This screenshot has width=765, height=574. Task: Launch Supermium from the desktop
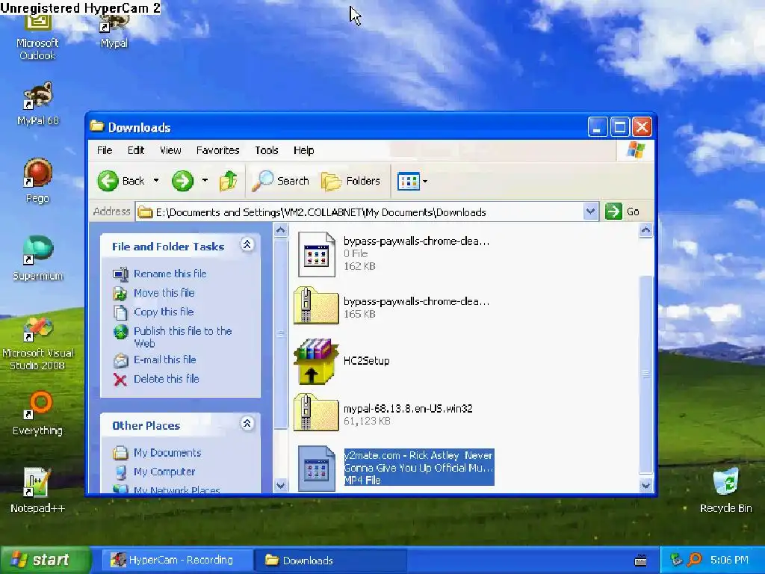(x=37, y=258)
